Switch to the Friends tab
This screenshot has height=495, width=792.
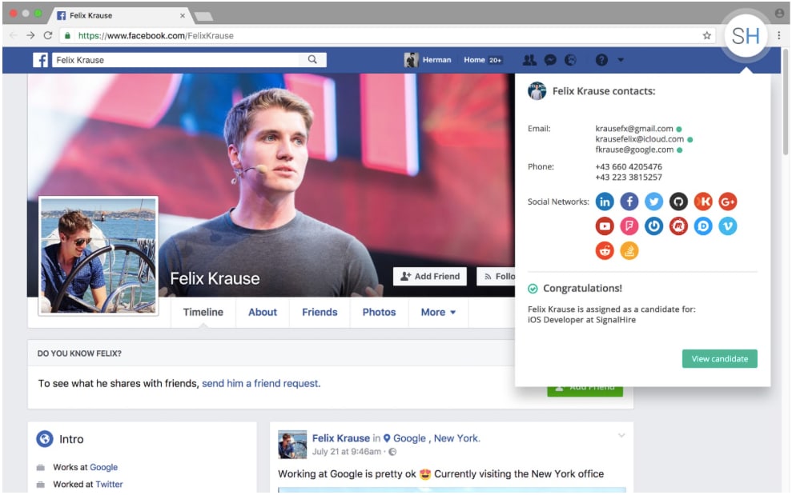pyautogui.click(x=320, y=313)
